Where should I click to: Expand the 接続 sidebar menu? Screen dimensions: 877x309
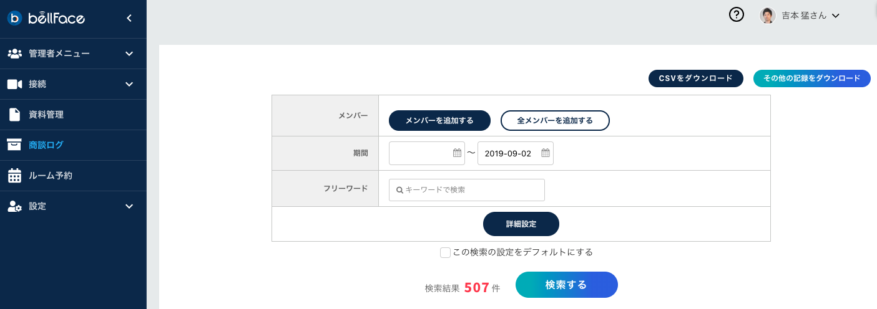(129, 84)
